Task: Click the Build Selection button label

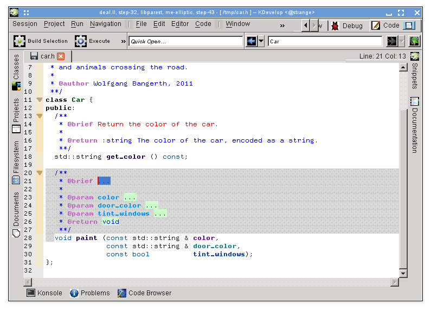Action: tap(48, 41)
